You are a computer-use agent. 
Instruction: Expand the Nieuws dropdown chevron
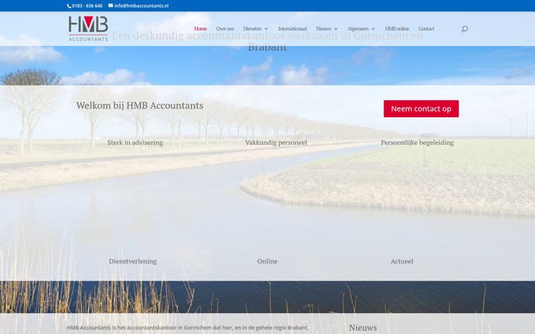click(336, 29)
